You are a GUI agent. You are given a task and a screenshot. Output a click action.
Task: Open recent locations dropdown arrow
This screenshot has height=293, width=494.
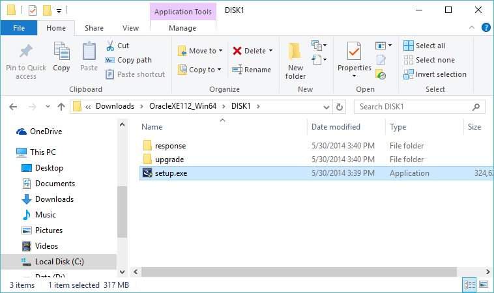pyautogui.click(x=48, y=107)
